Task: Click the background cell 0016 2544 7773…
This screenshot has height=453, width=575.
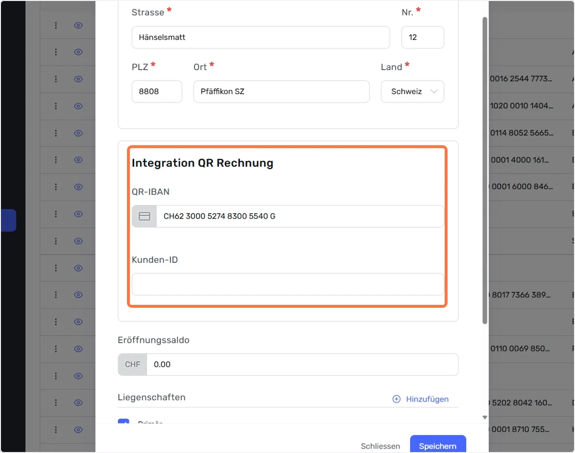Action: 522,79
